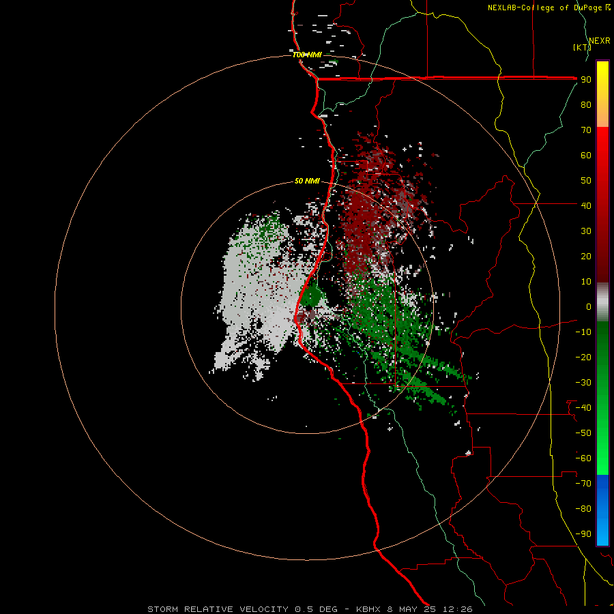This screenshot has width=614, height=614.
Task: Click the 0 value on the velocity scale
Action: tap(589, 307)
